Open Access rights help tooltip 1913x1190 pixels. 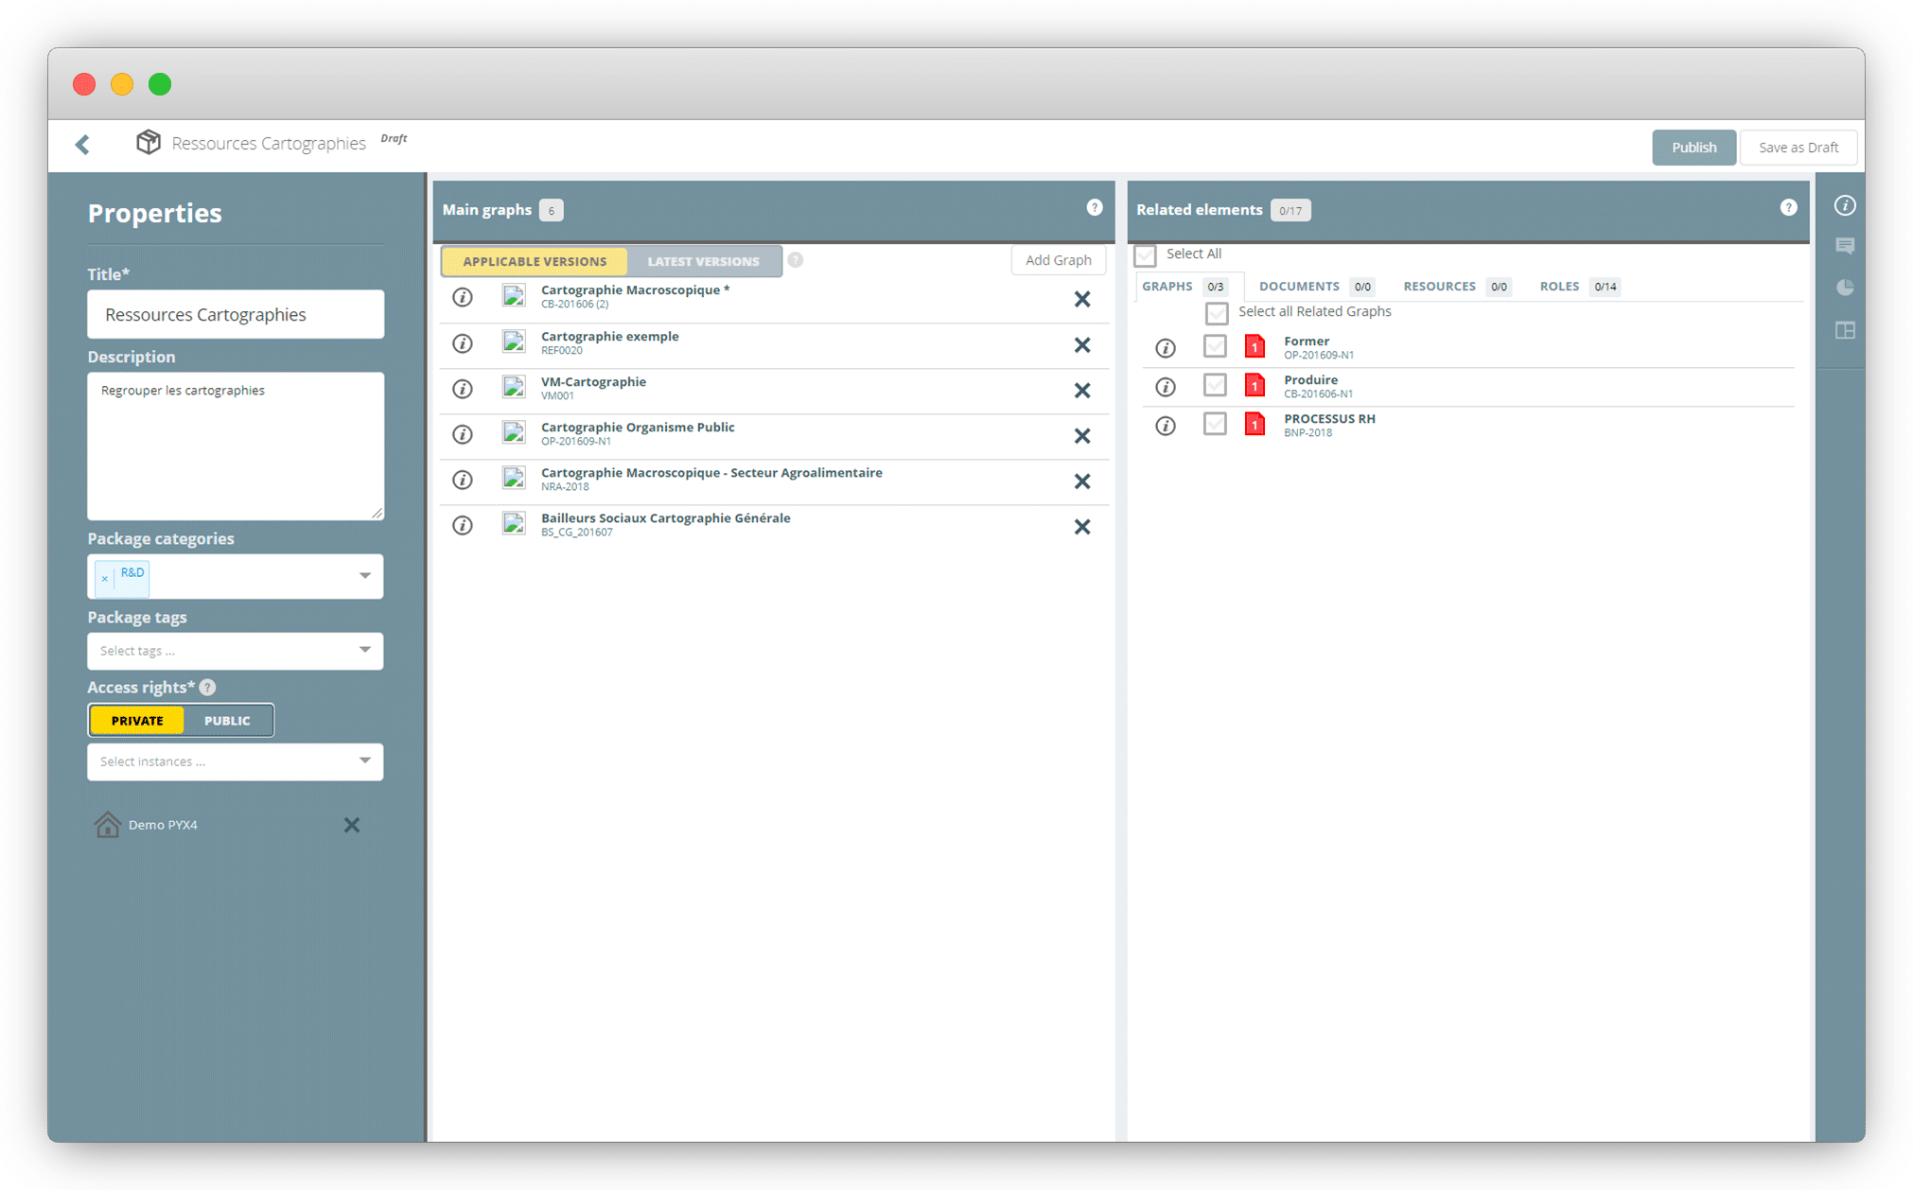(208, 688)
